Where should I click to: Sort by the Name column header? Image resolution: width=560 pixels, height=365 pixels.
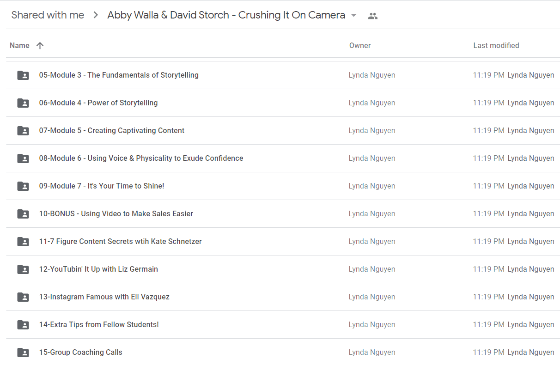pyautogui.click(x=19, y=45)
